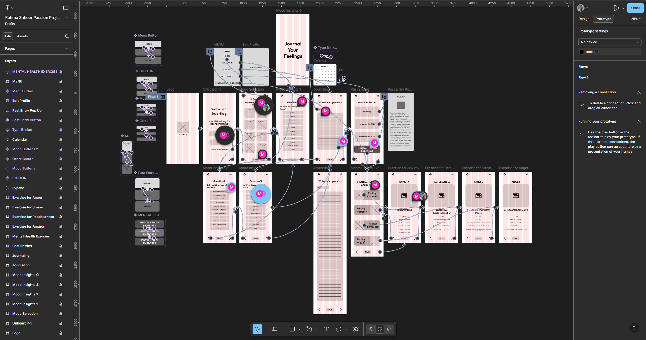This screenshot has width=646, height=340.
Task: Click the black background color swatch
Action: click(x=582, y=52)
